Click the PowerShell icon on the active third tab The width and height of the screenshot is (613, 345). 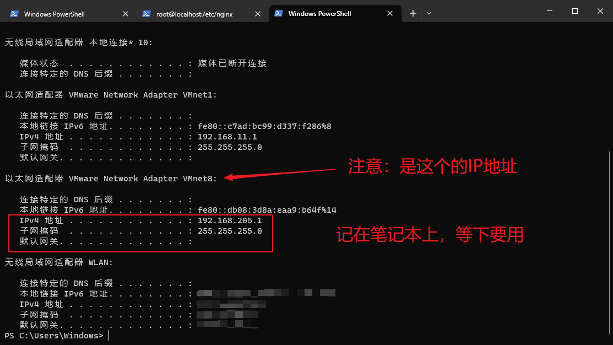point(278,13)
